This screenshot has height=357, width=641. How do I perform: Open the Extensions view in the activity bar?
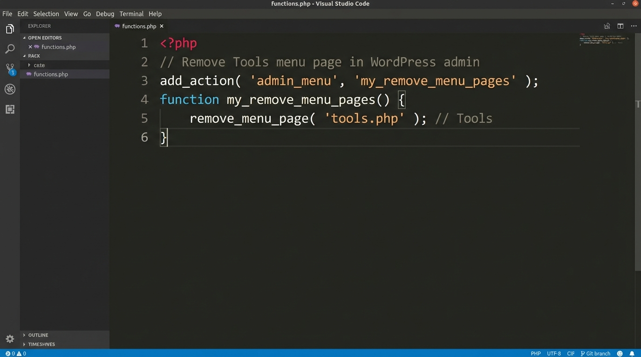[10, 109]
